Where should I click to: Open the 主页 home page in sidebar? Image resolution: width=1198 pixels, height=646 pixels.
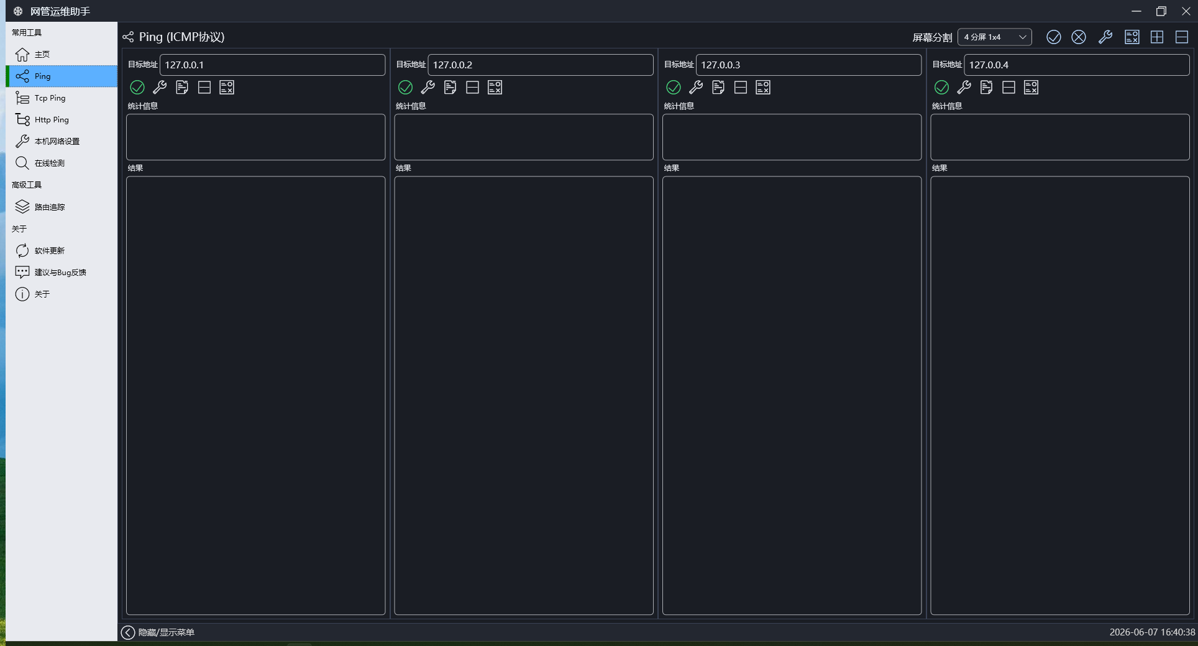pyautogui.click(x=62, y=55)
